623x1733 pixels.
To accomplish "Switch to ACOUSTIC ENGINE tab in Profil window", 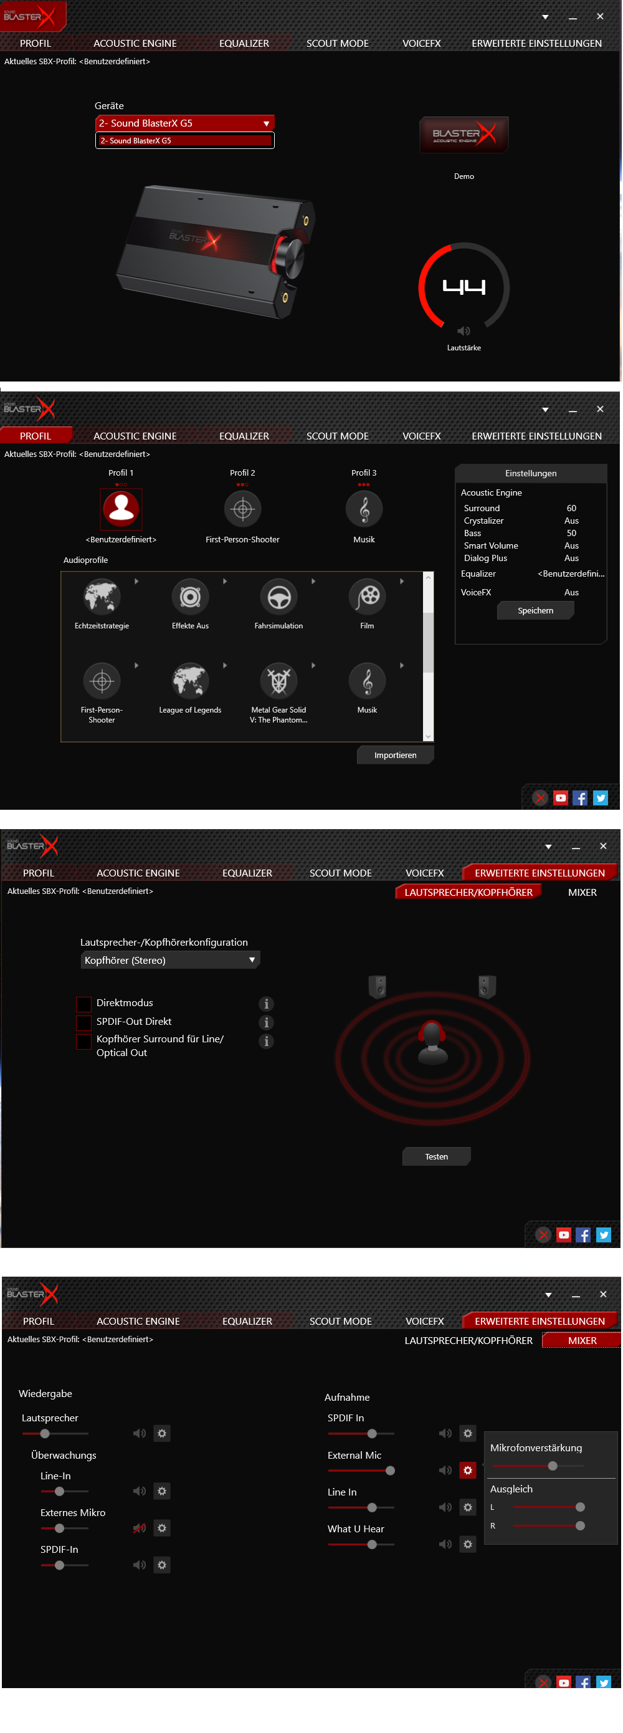I will (135, 436).
